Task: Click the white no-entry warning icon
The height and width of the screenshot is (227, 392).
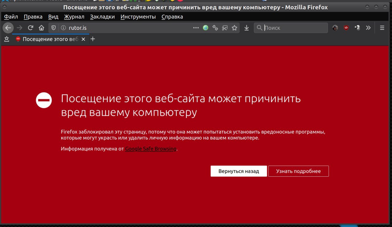Action: pos(44,100)
